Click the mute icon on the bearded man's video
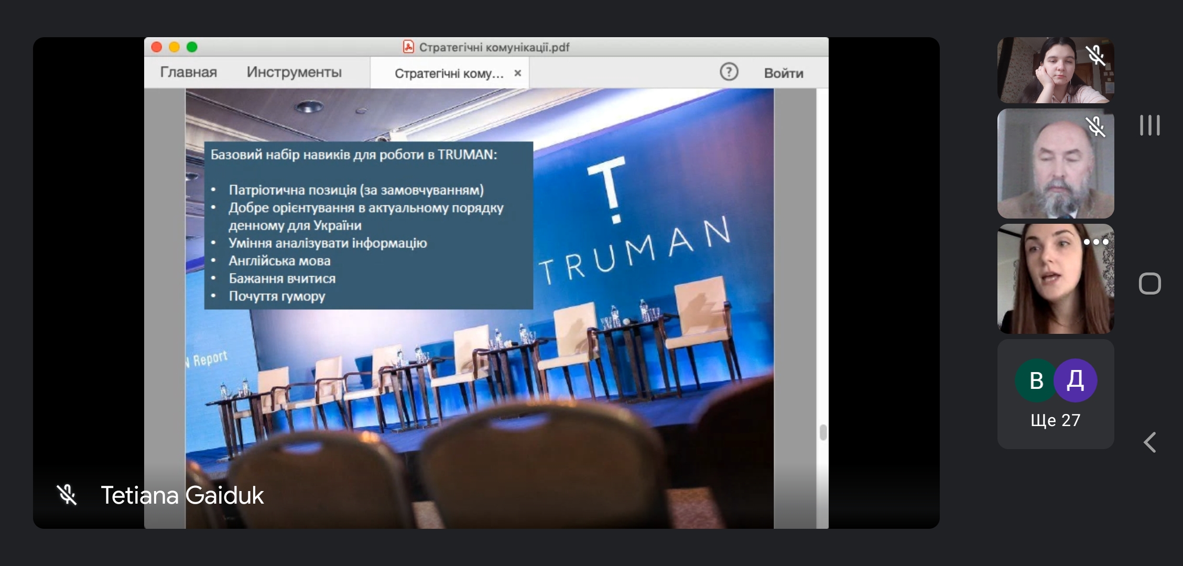1183x566 pixels. pyautogui.click(x=1095, y=126)
